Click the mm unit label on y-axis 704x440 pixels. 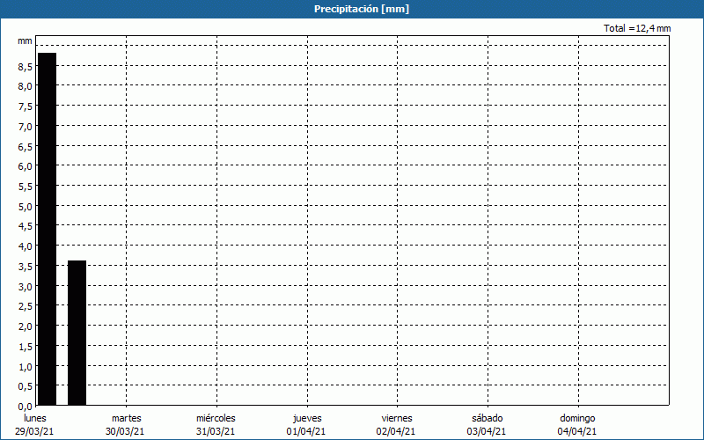[x=25, y=40]
